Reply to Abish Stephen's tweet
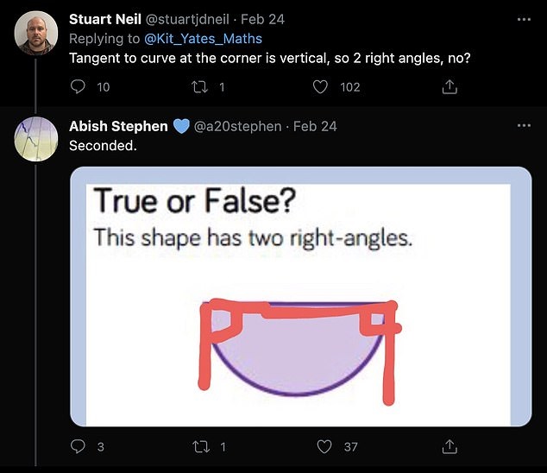 78,447
